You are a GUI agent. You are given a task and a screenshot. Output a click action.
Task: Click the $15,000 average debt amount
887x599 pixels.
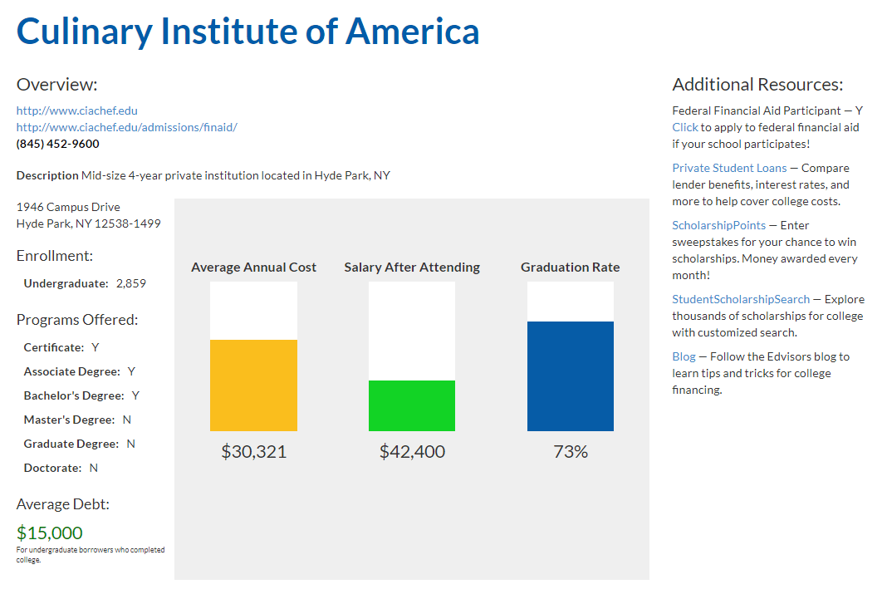50,533
